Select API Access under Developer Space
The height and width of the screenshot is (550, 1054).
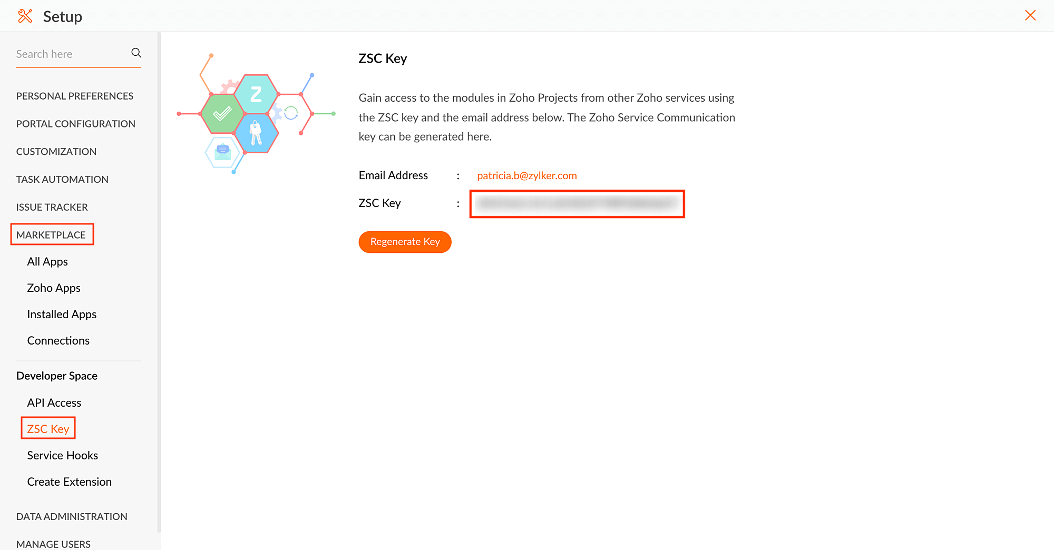coord(54,403)
